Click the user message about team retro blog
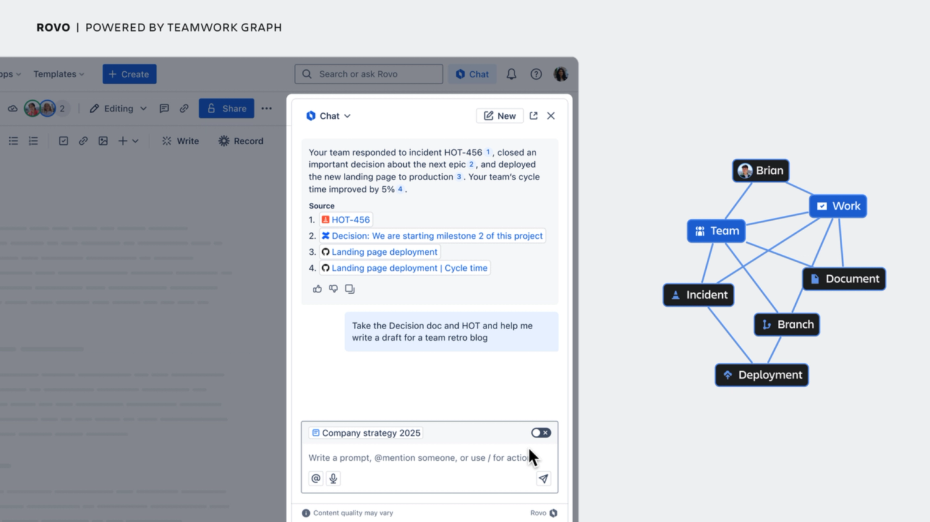 coord(451,332)
